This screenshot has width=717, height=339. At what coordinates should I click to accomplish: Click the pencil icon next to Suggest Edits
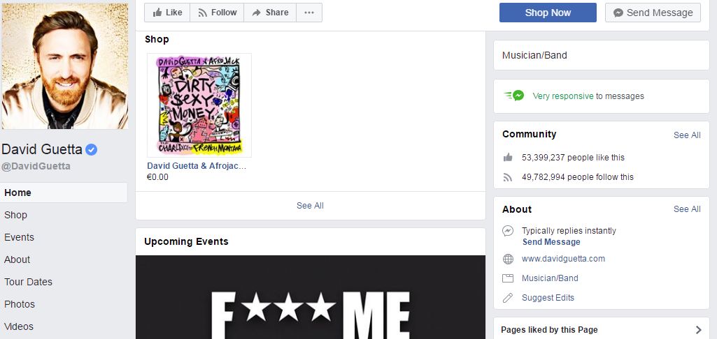[508, 298]
